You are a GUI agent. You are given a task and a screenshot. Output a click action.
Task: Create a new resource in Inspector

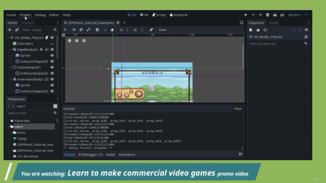251,30
